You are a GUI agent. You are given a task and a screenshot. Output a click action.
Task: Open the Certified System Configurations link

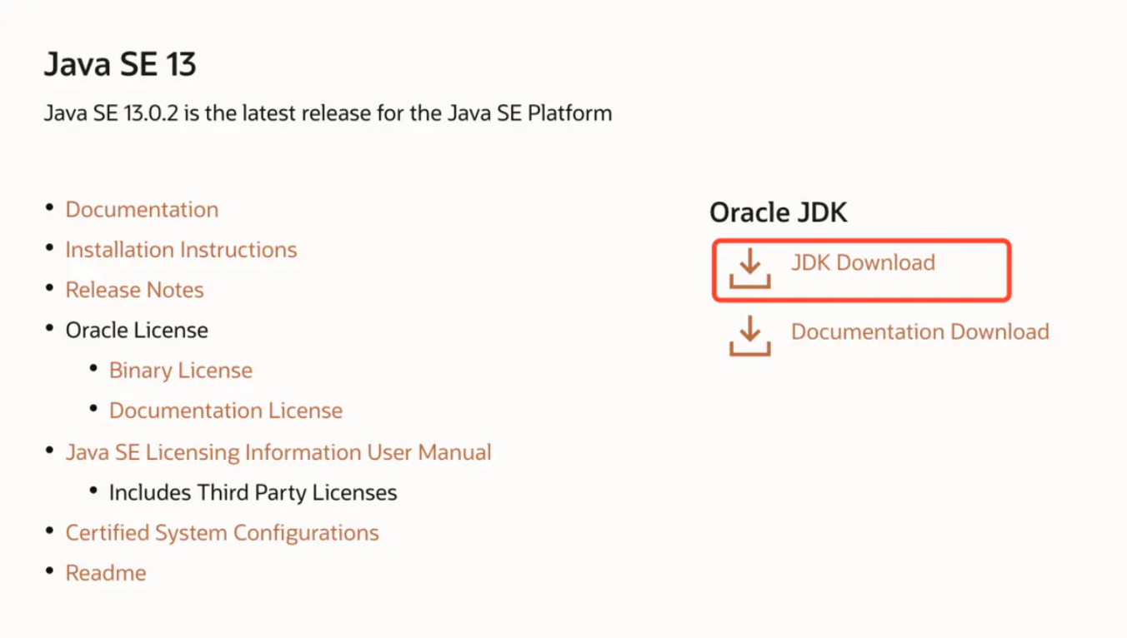[x=222, y=533]
